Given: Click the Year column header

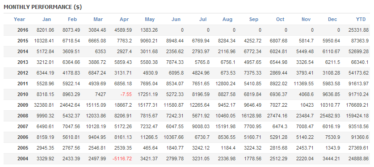Looking at the screenshot, I should (x=19, y=20).
